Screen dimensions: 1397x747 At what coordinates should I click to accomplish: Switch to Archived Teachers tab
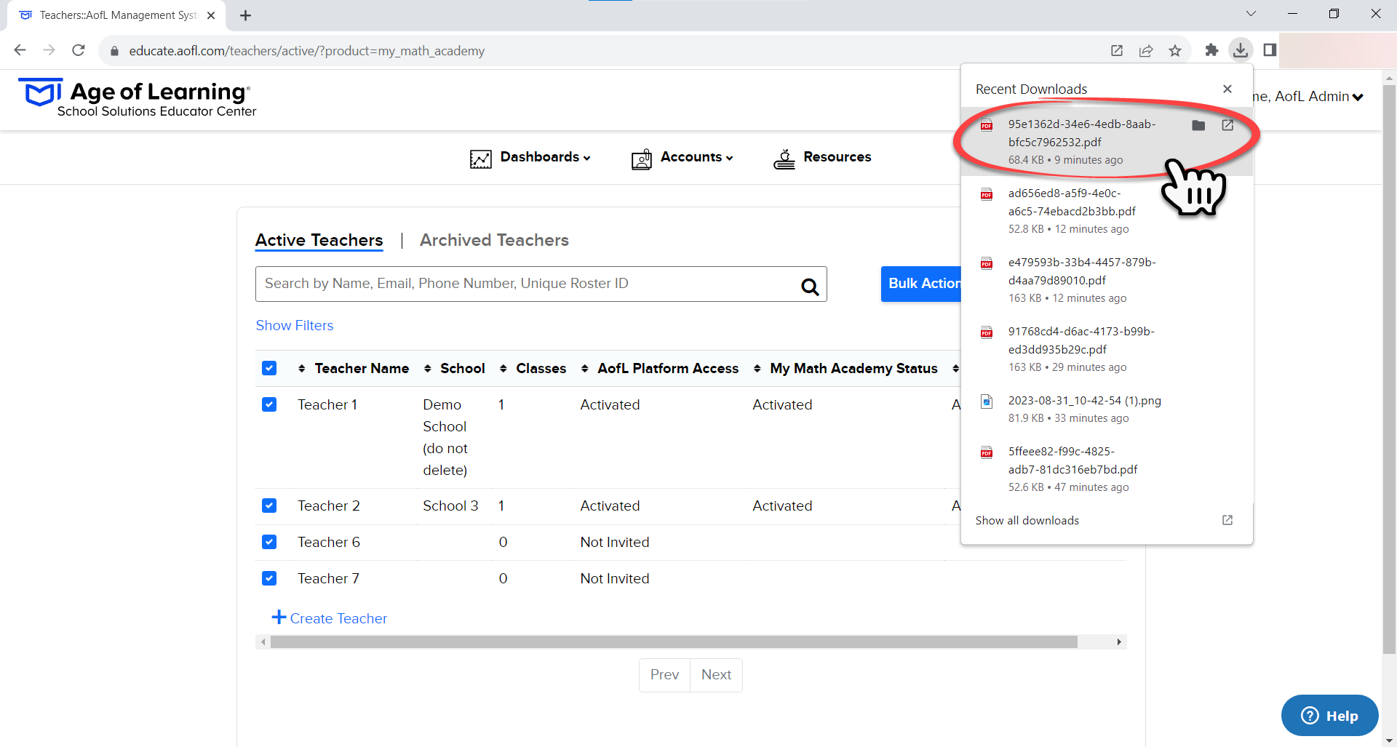tap(494, 240)
